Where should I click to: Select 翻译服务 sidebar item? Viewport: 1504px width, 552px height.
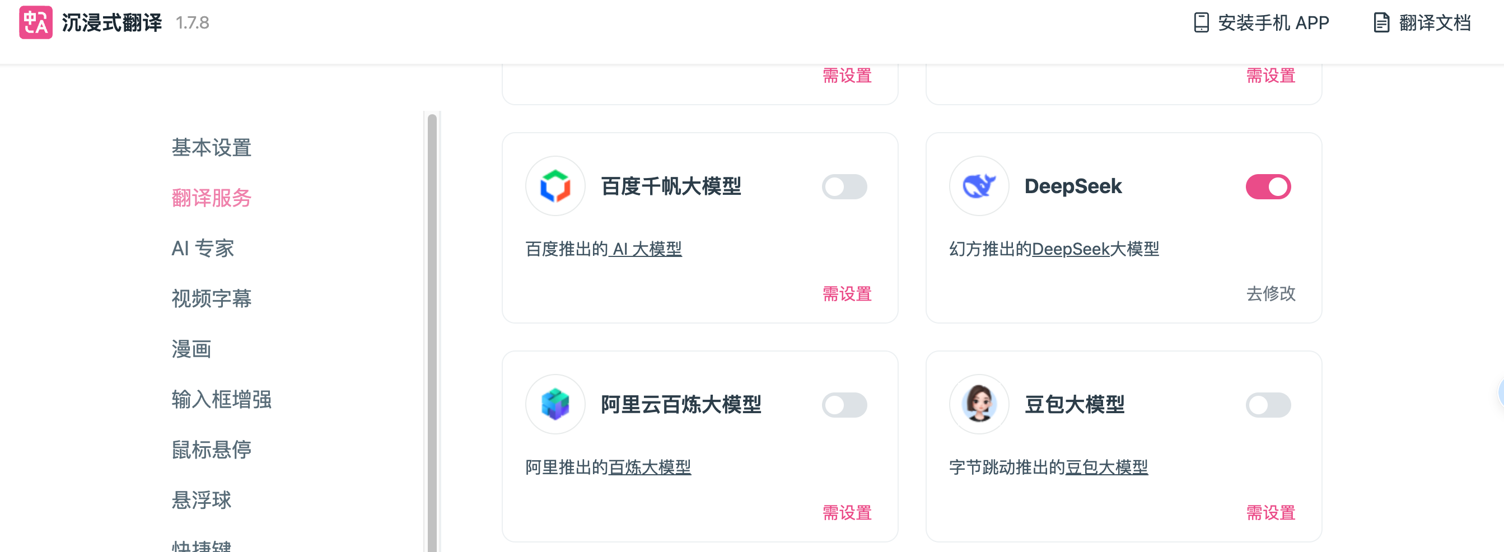pyautogui.click(x=211, y=198)
